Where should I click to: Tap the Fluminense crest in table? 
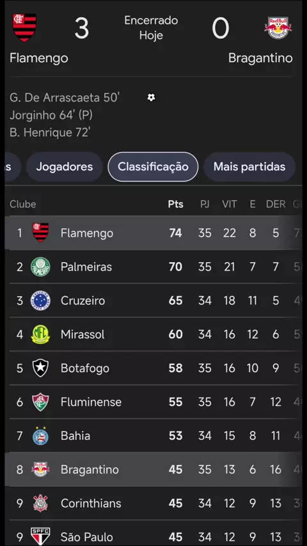click(x=40, y=402)
